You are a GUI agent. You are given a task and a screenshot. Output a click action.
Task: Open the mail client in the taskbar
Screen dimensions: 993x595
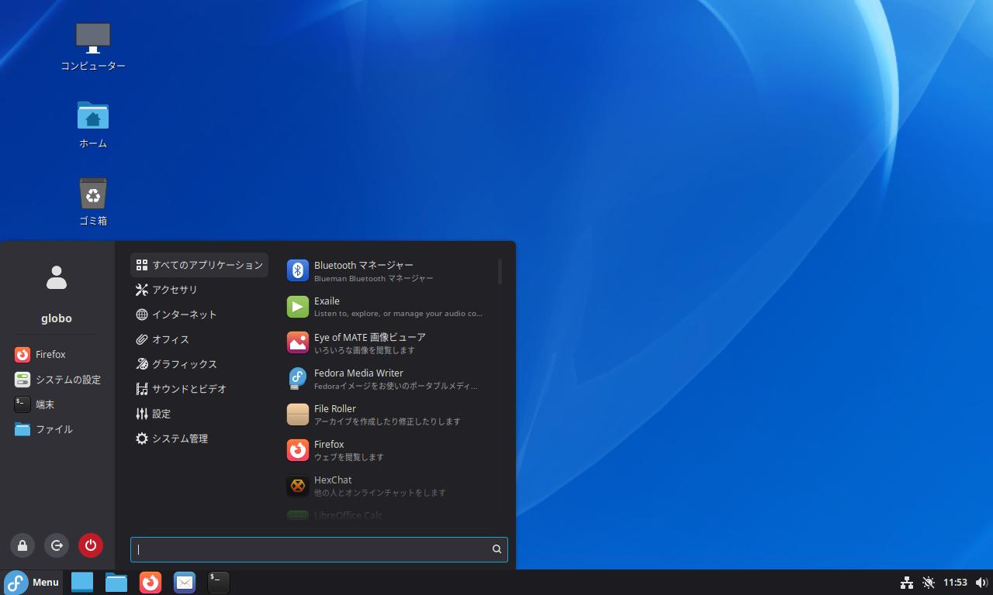(x=185, y=582)
